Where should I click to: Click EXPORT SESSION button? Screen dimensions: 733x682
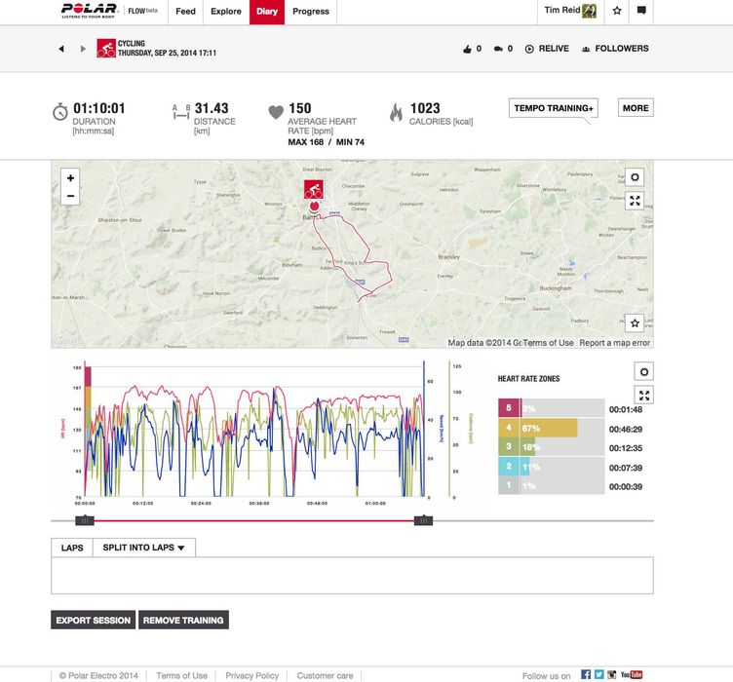(93, 620)
